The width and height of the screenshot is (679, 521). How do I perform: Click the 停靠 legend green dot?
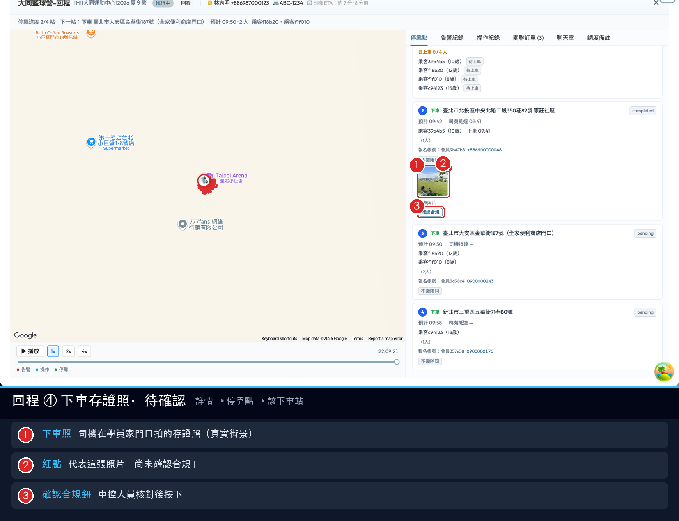(x=56, y=370)
